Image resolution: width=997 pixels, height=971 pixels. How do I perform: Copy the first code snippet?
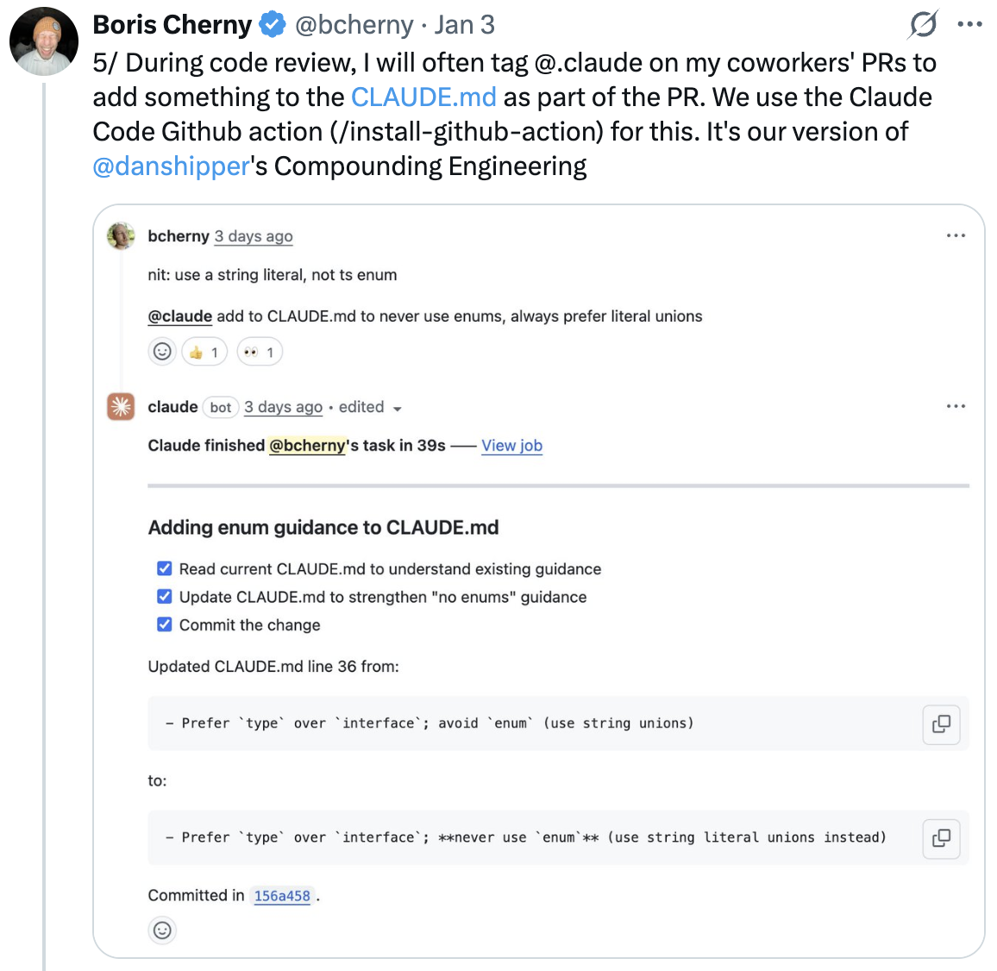pos(941,724)
